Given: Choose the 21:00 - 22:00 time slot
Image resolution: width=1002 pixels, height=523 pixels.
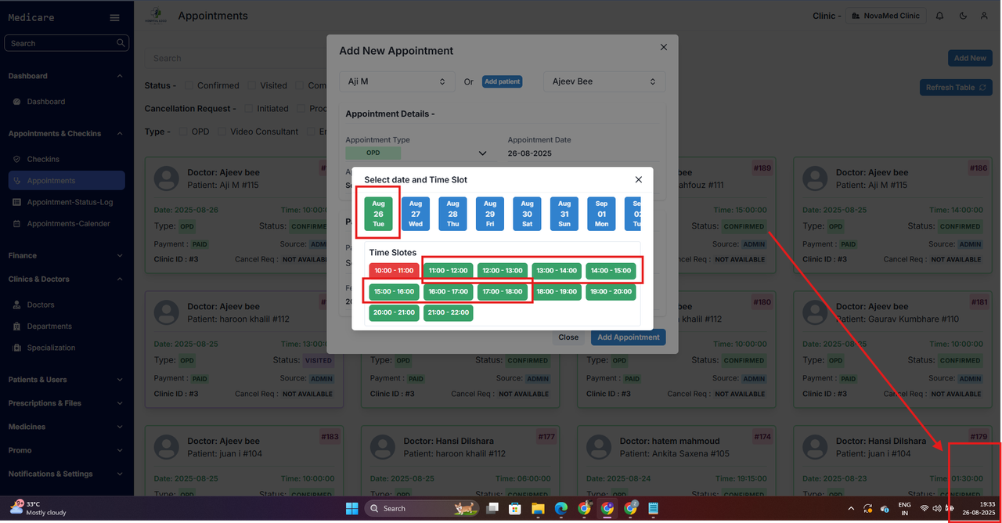Looking at the screenshot, I should [449, 313].
